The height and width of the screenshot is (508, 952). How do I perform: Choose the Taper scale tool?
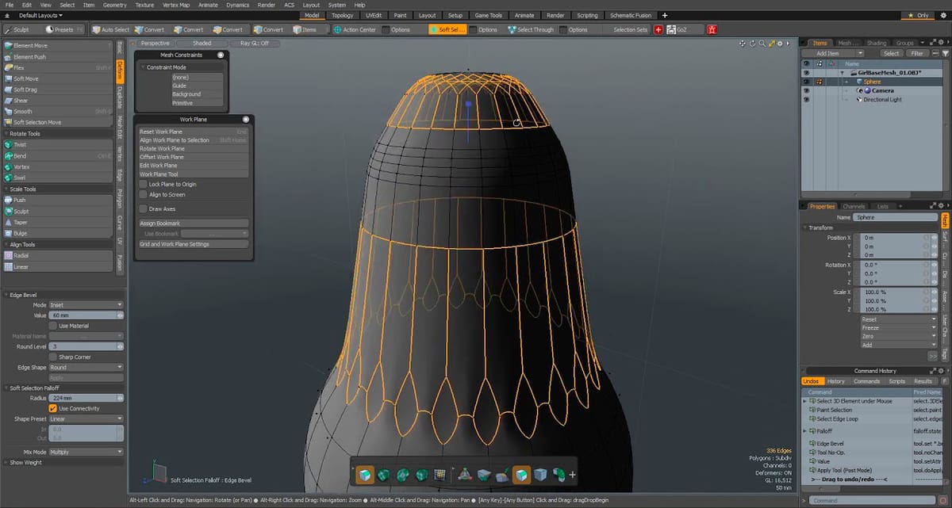coord(21,222)
